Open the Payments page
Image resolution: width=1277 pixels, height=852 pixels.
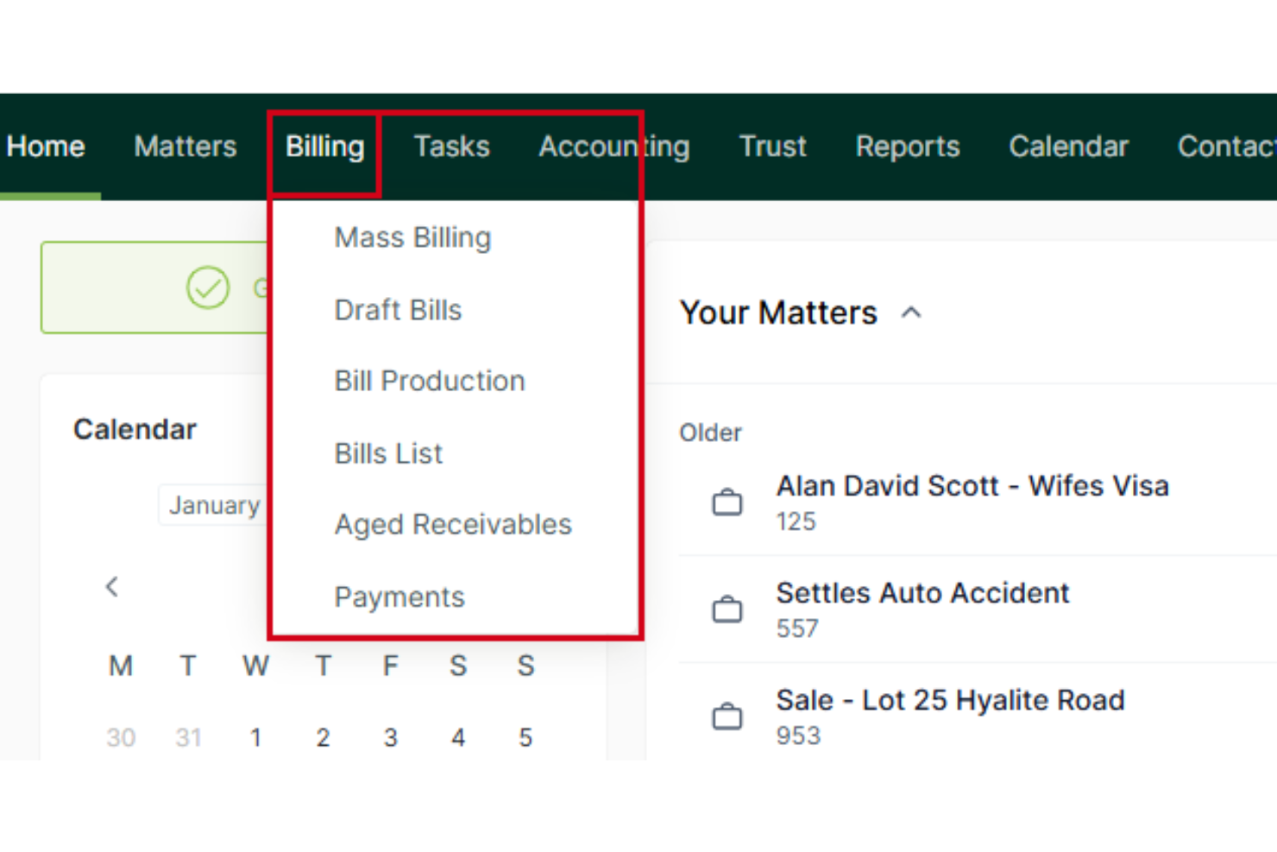399,596
